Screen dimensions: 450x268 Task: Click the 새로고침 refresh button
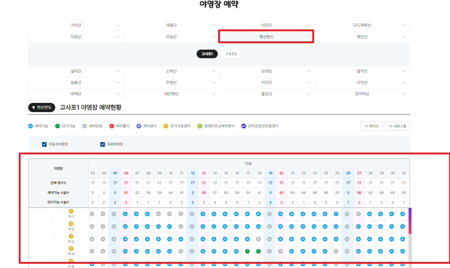[398, 126]
